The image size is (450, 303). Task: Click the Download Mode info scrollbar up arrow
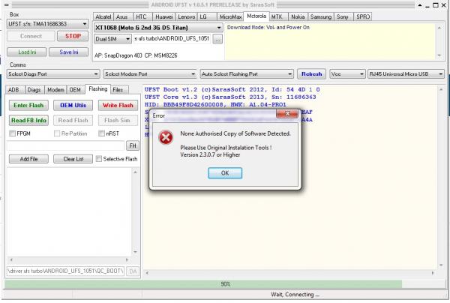[439, 28]
